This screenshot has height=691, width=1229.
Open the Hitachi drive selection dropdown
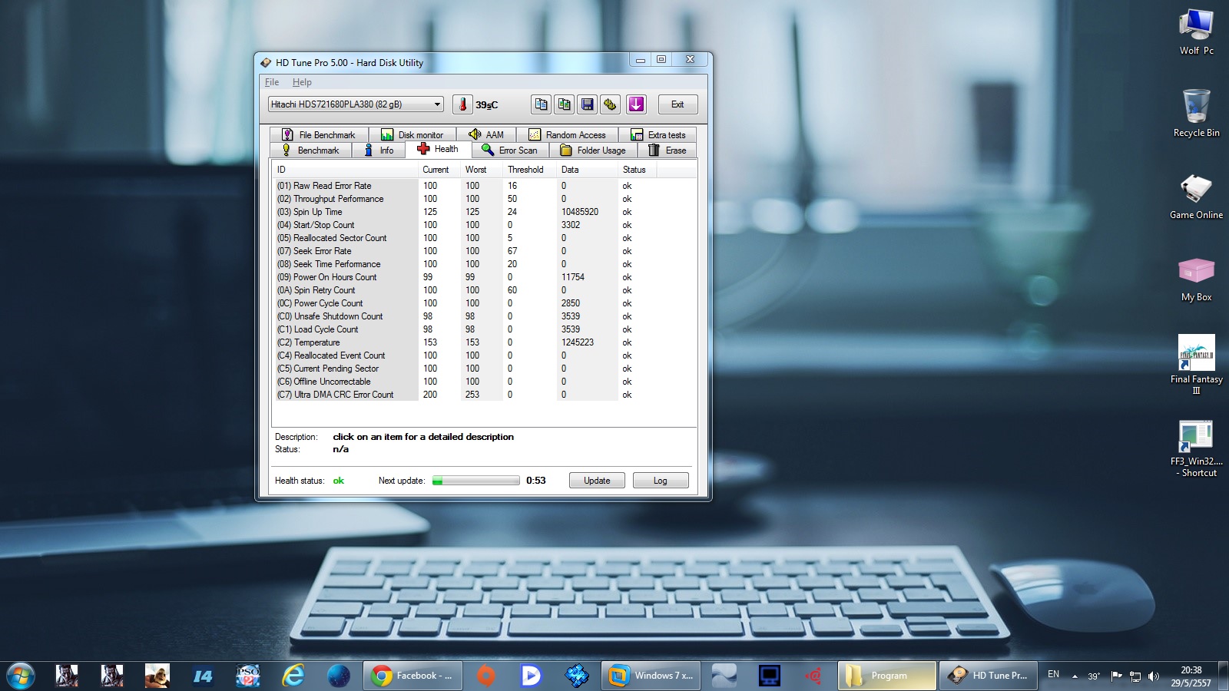[x=356, y=104]
